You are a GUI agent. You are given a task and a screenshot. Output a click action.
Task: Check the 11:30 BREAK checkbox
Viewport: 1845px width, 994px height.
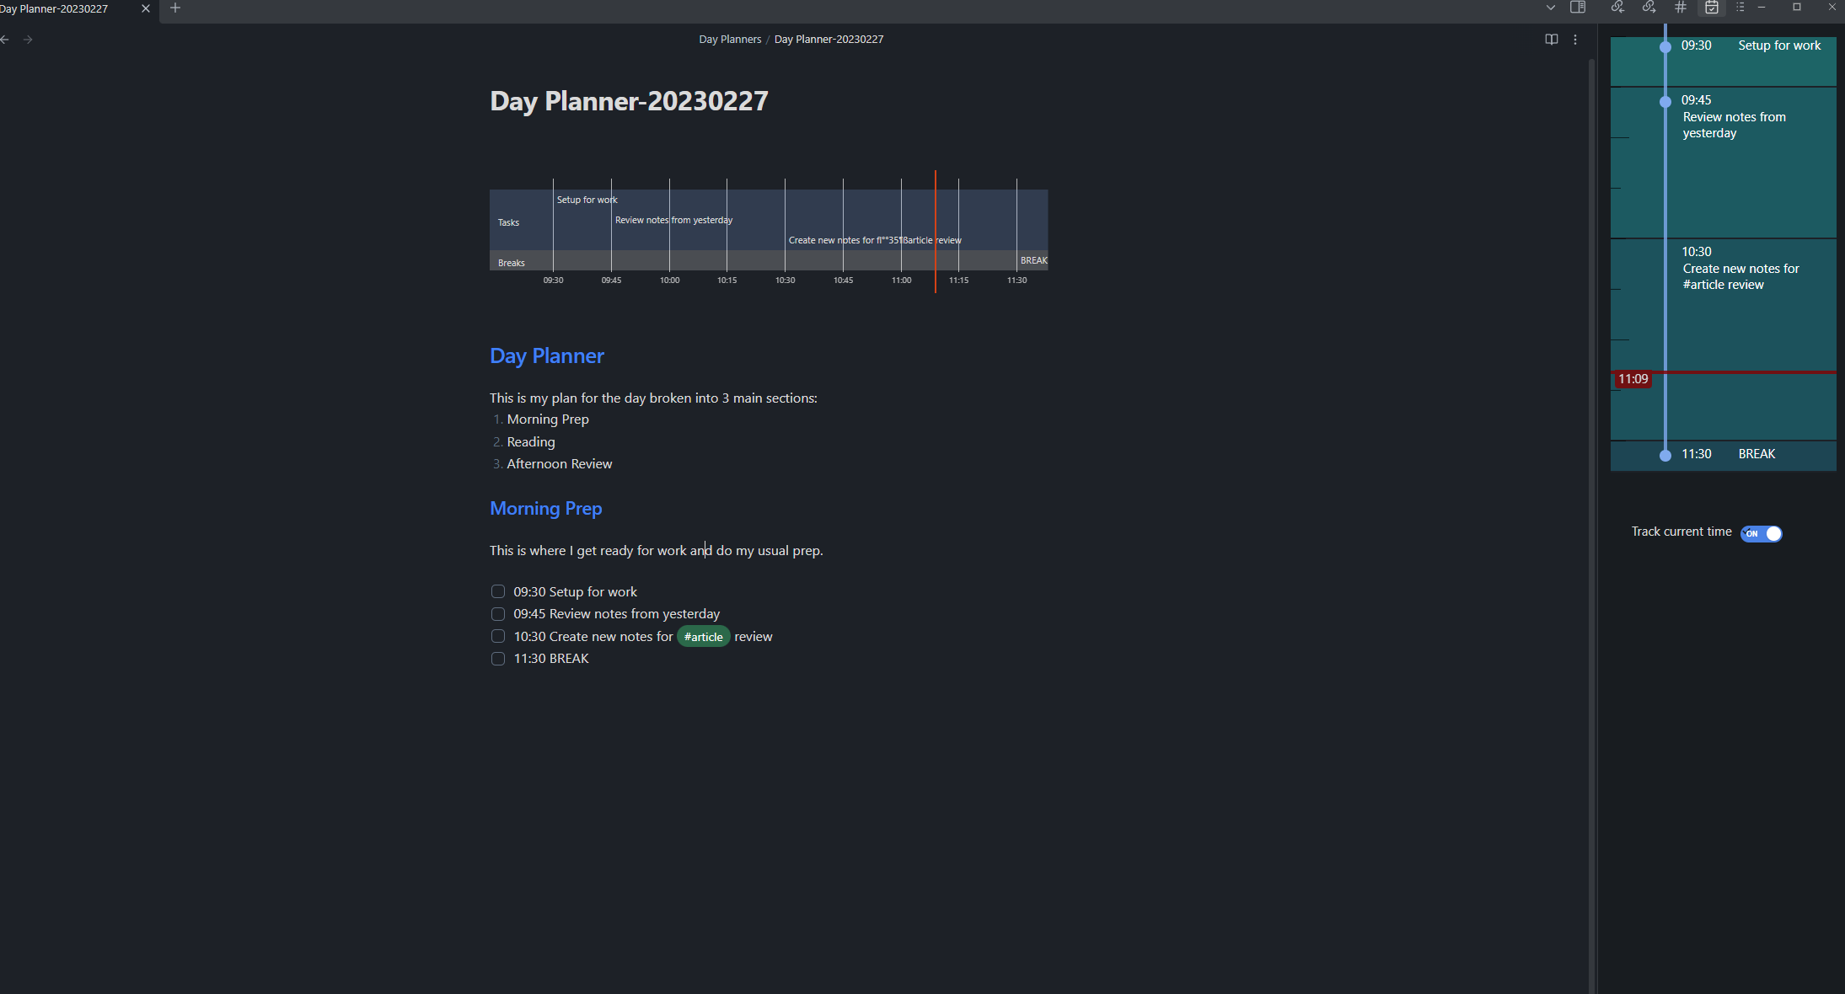[497, 659]
